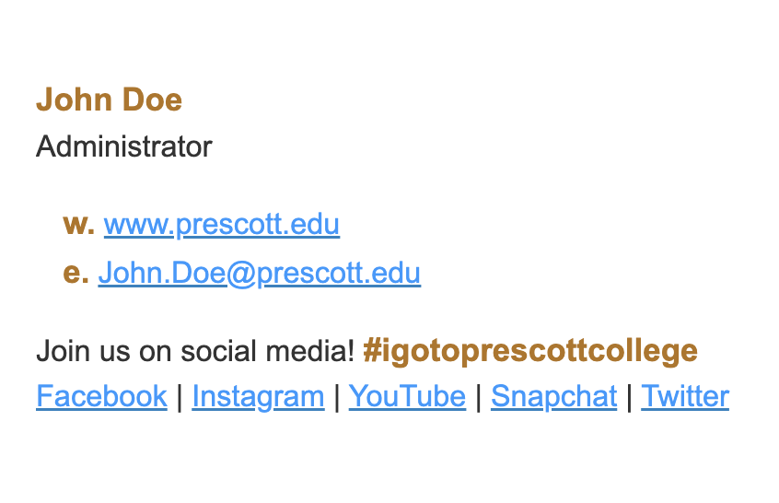This screenshot has height=503, width=779.
Task: Visit the Instagram link
Action: click(259, 397)
